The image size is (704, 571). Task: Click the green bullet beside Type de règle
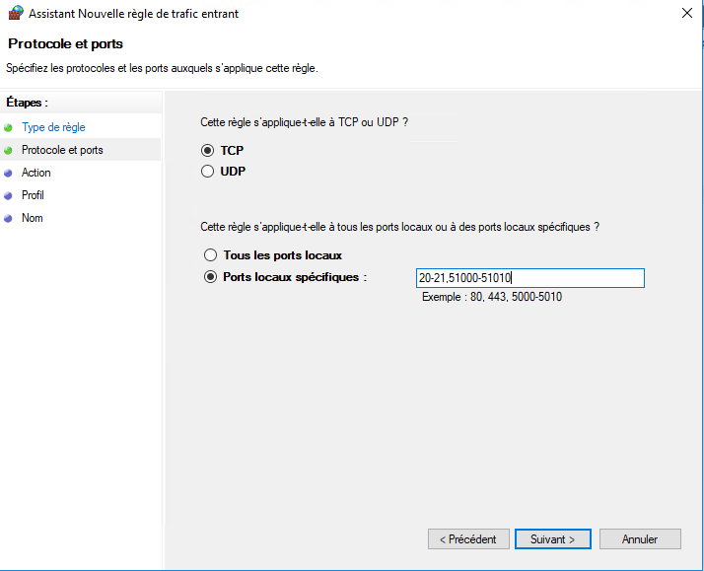[8, 128]
